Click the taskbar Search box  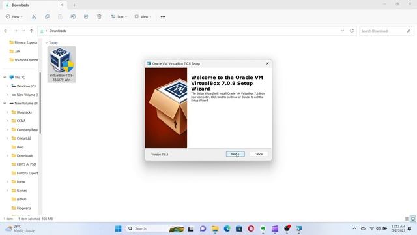click(155, 228)
